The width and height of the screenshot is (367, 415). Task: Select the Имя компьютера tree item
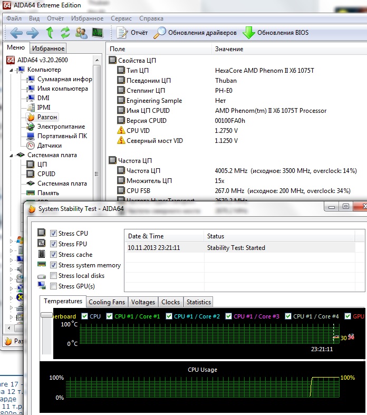pos(62,89)
